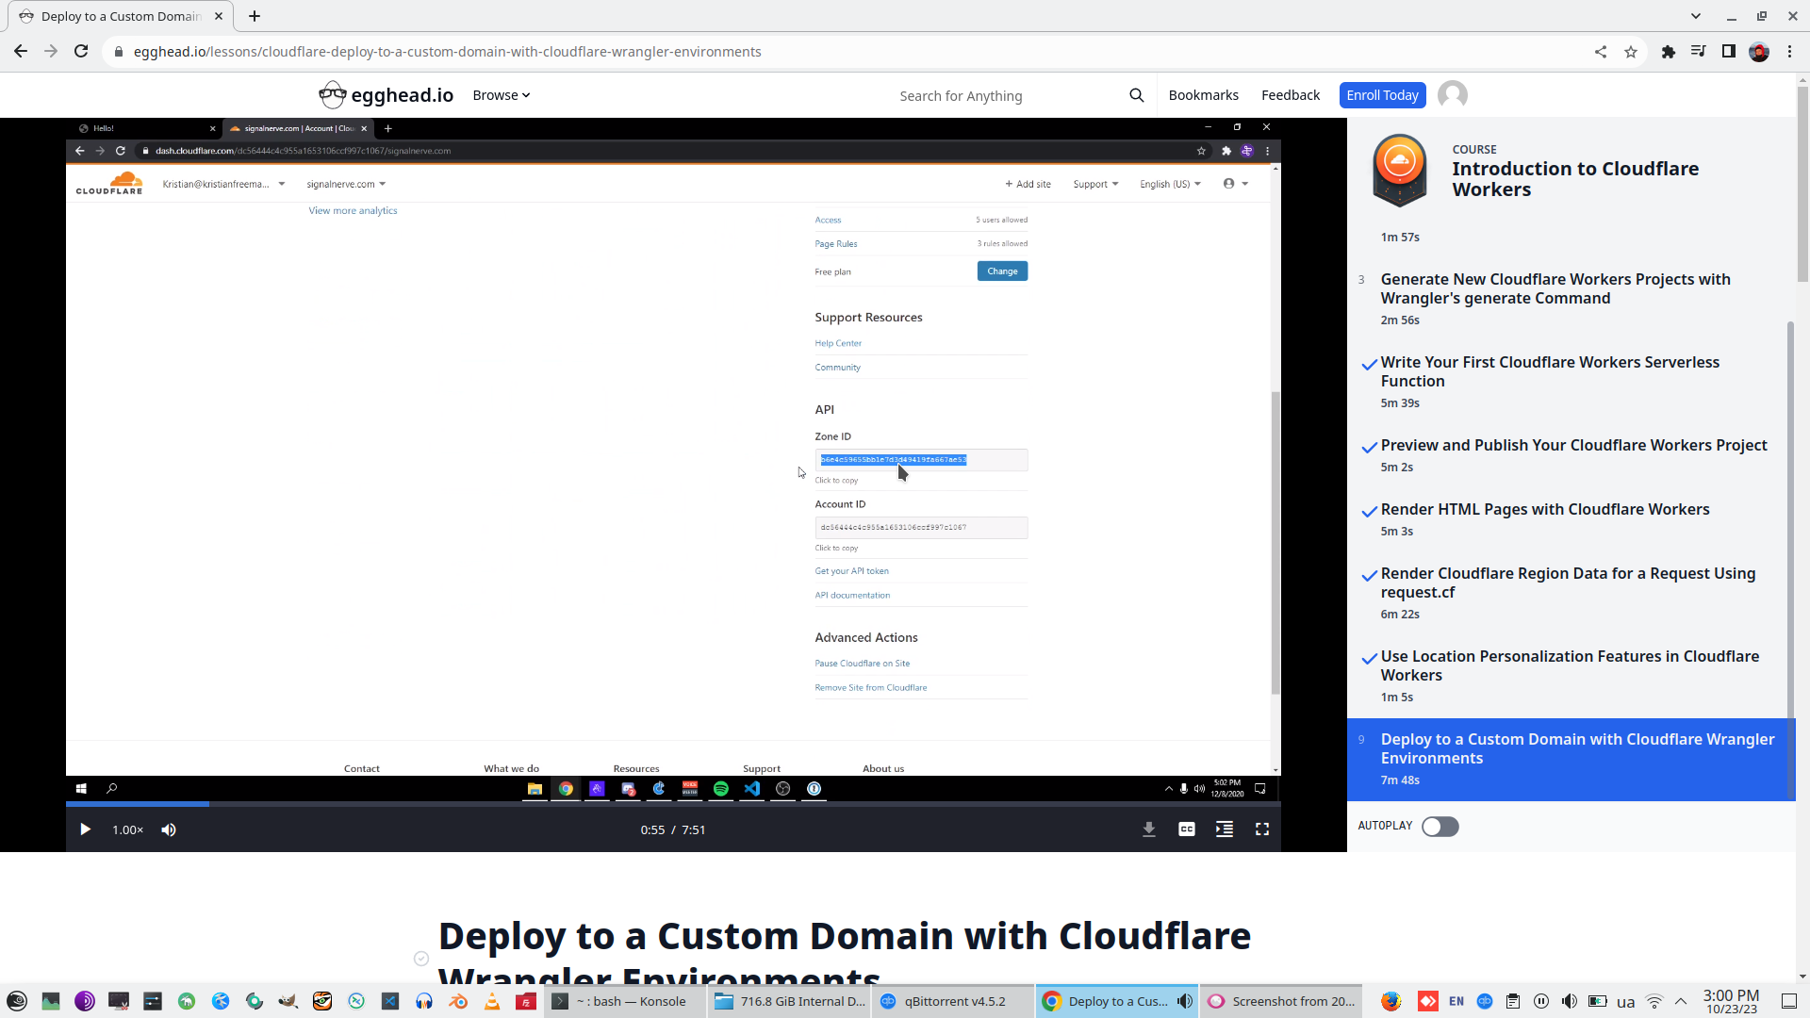Mute the video player volume
The width and height of the screenshot is (1810, 1018).
tap(169, 829)
